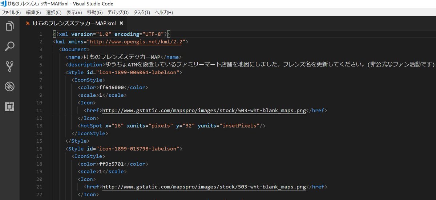436x200 pixels.
Task: Click the color value ff9b5701
Action: (112, 164)
